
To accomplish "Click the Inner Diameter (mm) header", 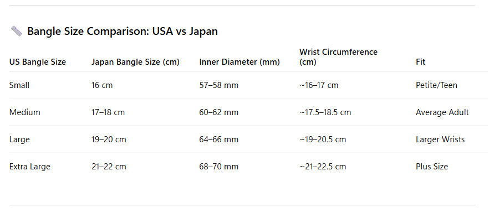I will [x=240, y=62].
